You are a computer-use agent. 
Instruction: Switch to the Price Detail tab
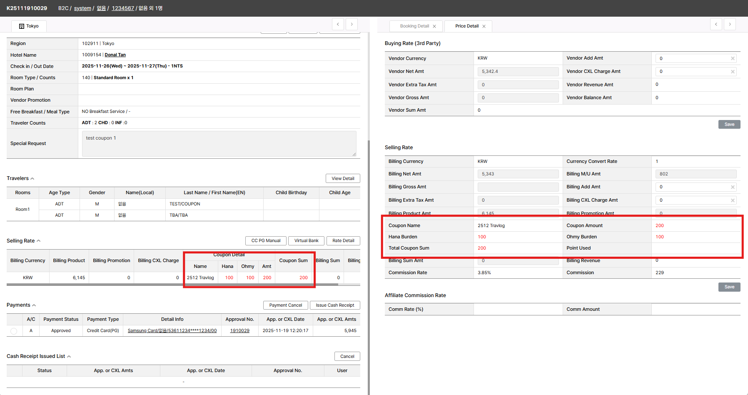pos(466,26)
